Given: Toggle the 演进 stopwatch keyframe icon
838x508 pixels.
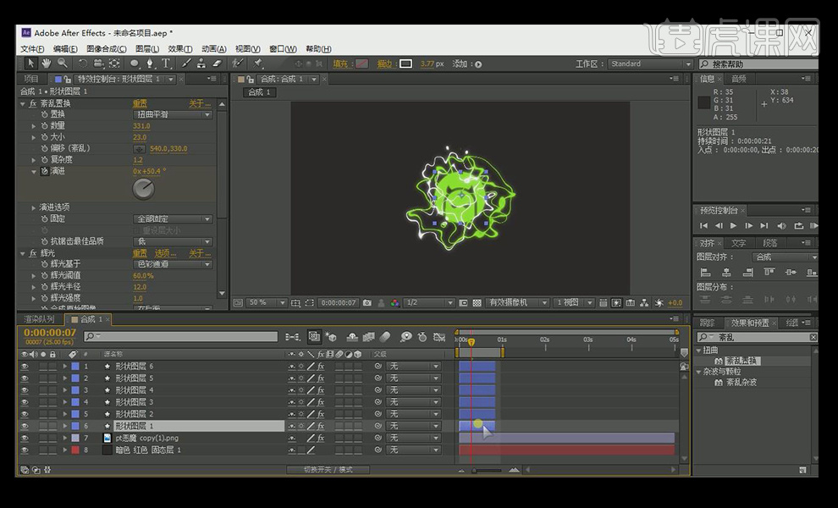Looking at the screenshot, I should coord(45,171).
